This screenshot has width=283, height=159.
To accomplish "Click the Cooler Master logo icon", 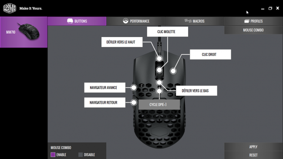I will pos(10,8).
